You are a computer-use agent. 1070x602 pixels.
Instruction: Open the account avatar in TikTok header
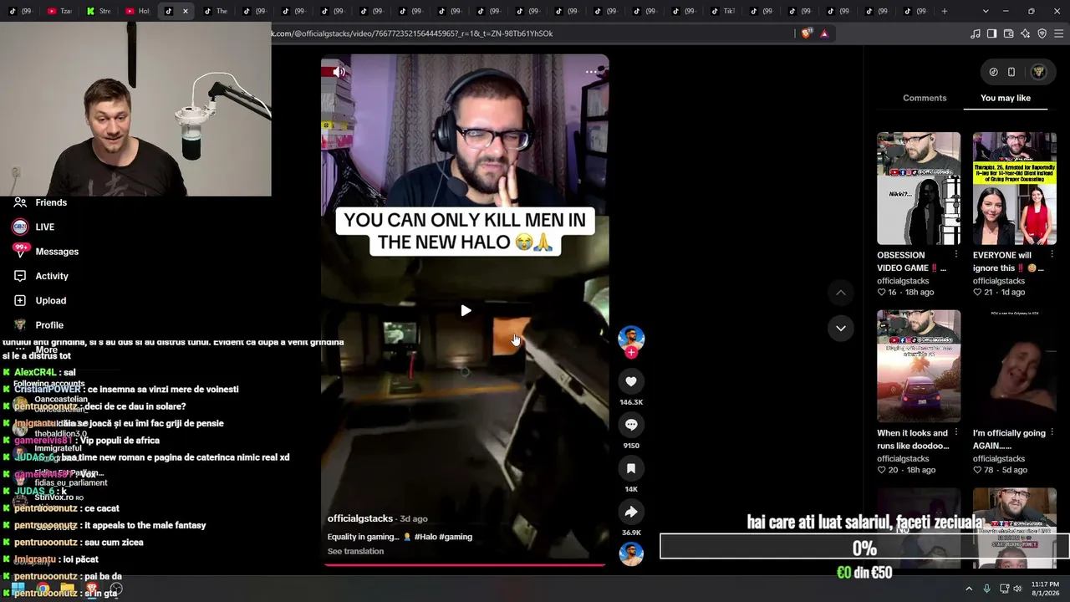[1039, 72]
